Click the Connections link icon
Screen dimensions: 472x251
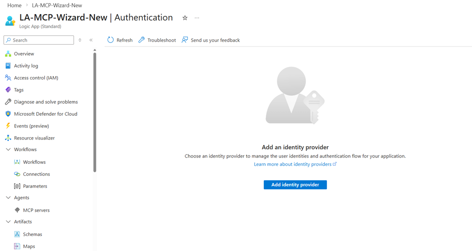click(17, 174)
